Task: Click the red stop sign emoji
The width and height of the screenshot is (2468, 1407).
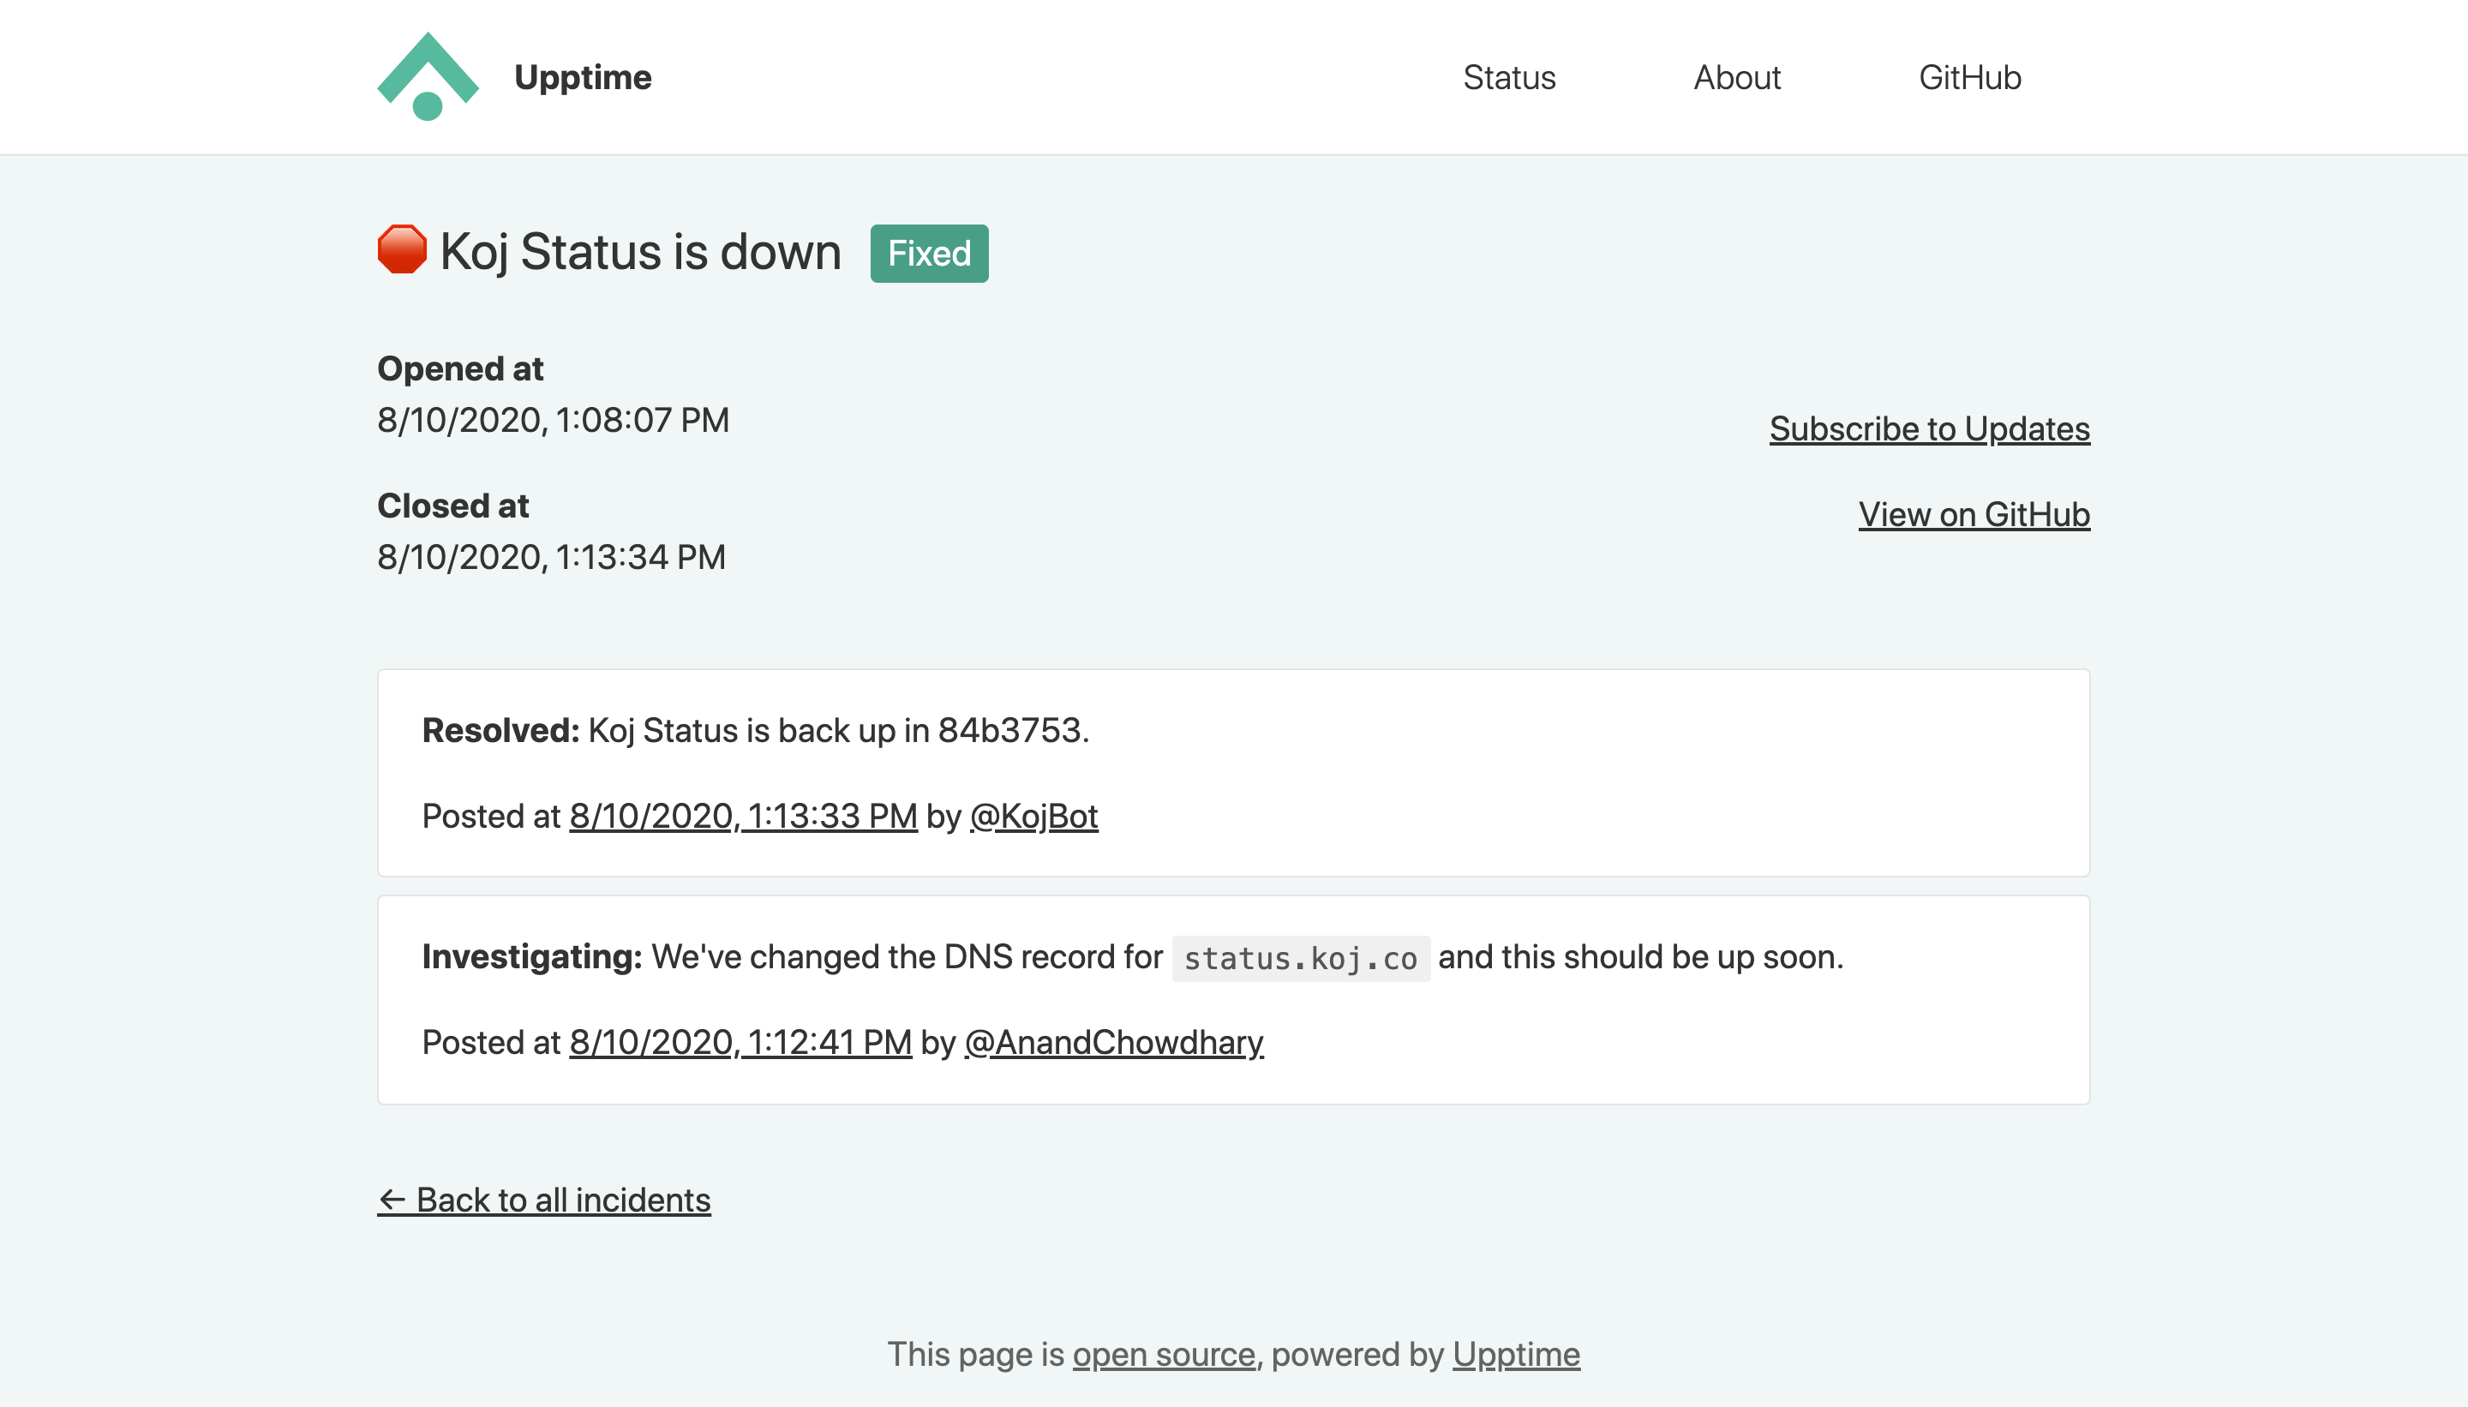Action: point(401,250)
